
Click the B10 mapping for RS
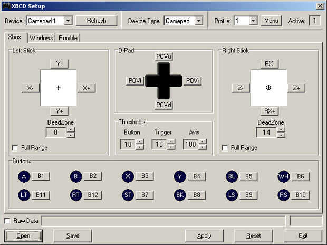point(301,195)
